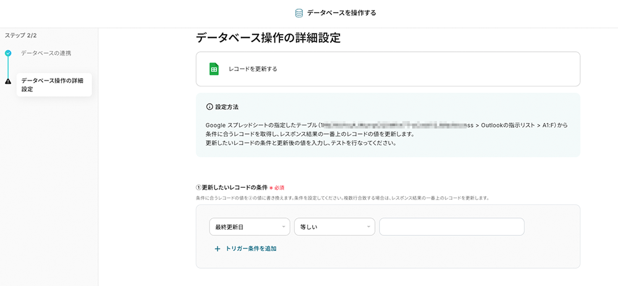The image size is (618, 286).
Task: Click the teal checkmark step icon
Action: (8, 53)
